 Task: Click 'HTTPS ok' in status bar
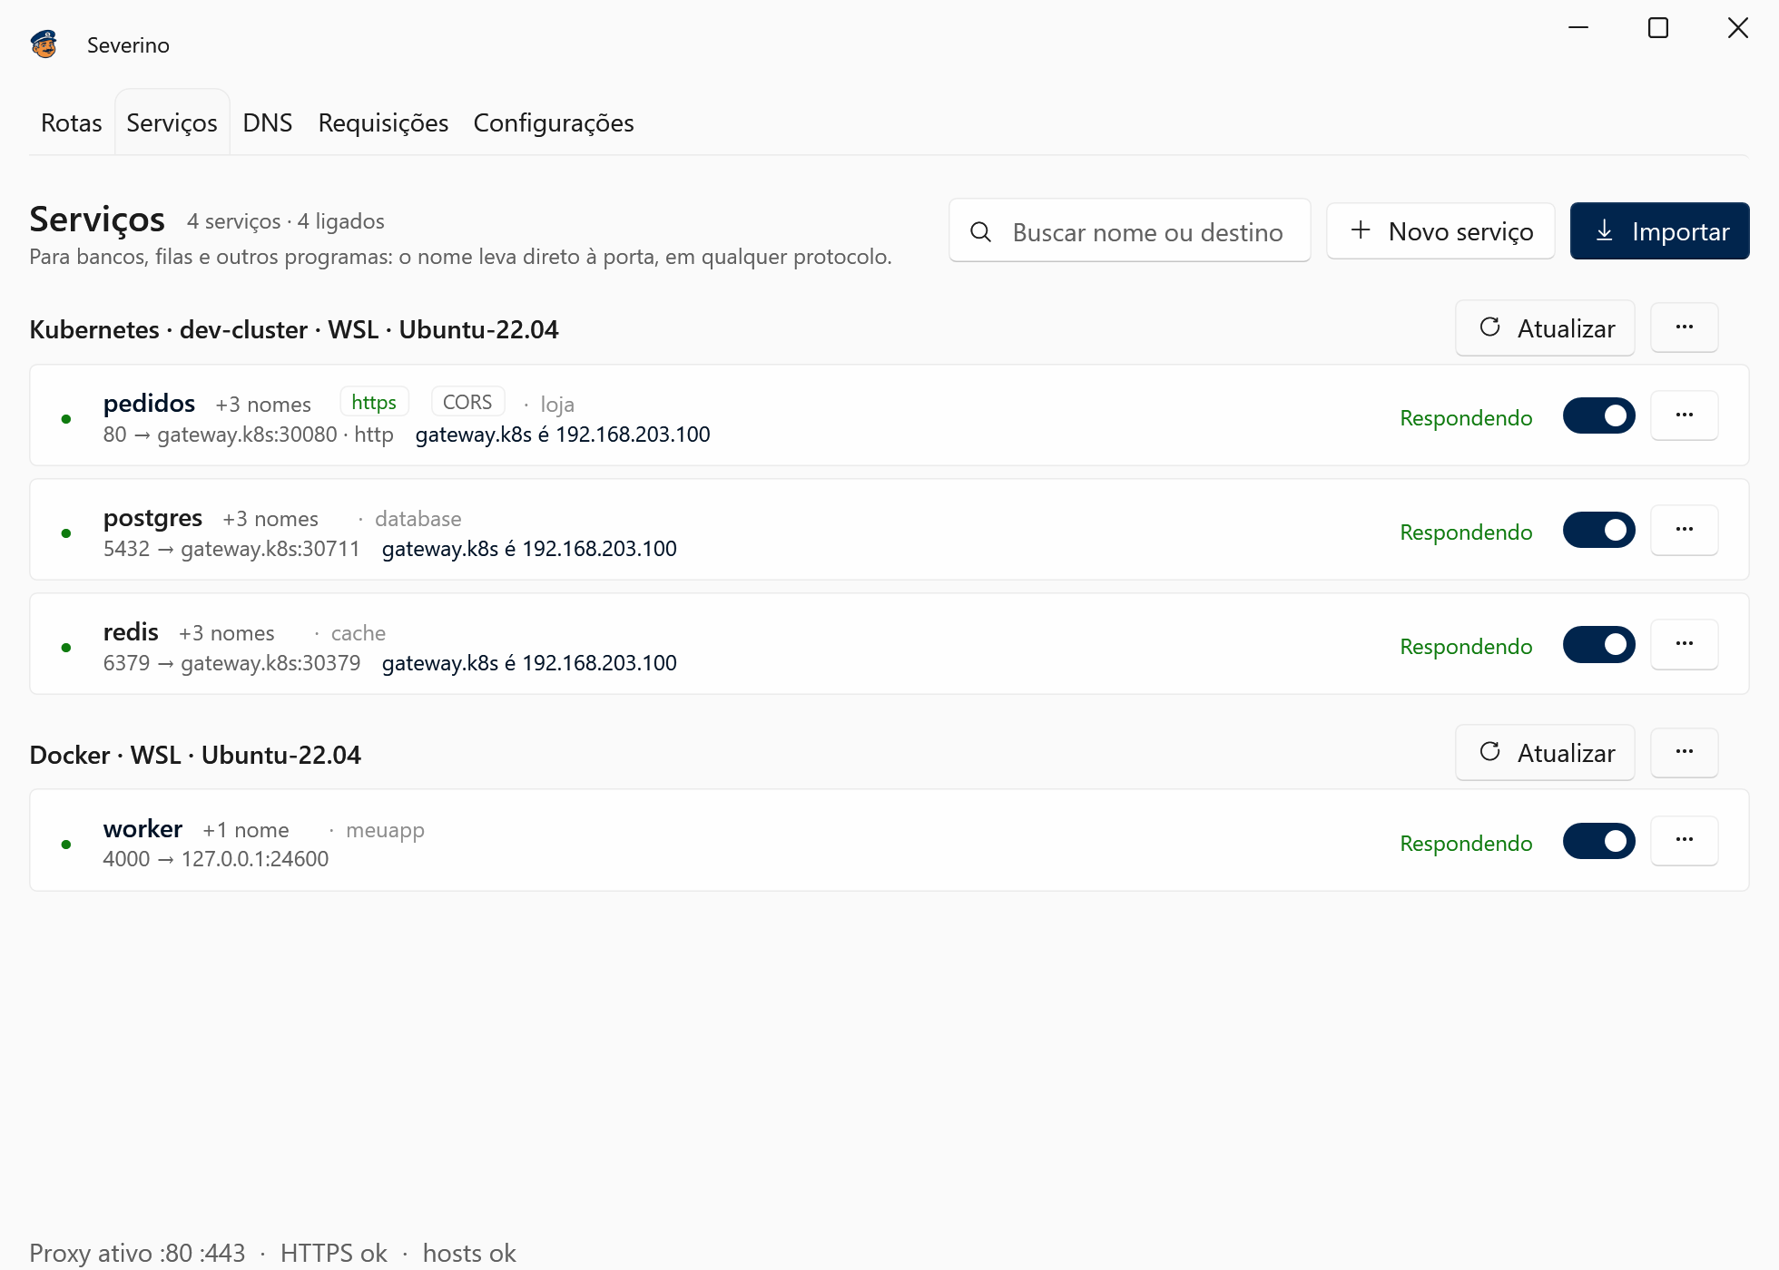pos(333,1253)
